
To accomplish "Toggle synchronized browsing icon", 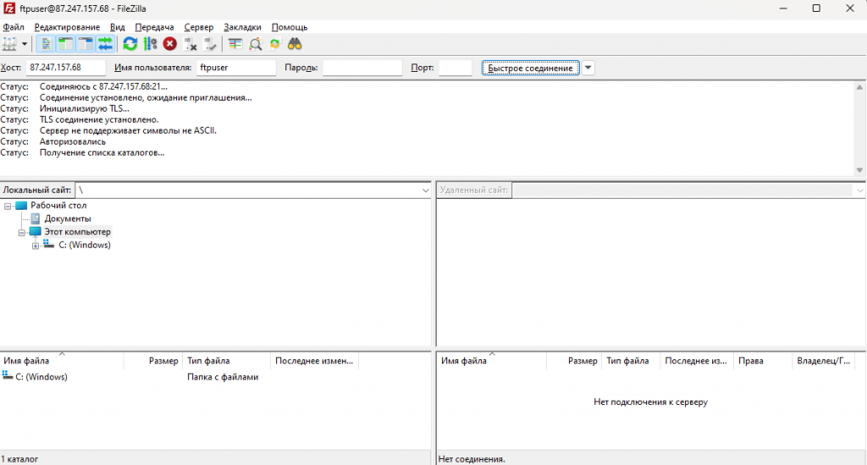I will pyautogui.click(x=275, y=44).
